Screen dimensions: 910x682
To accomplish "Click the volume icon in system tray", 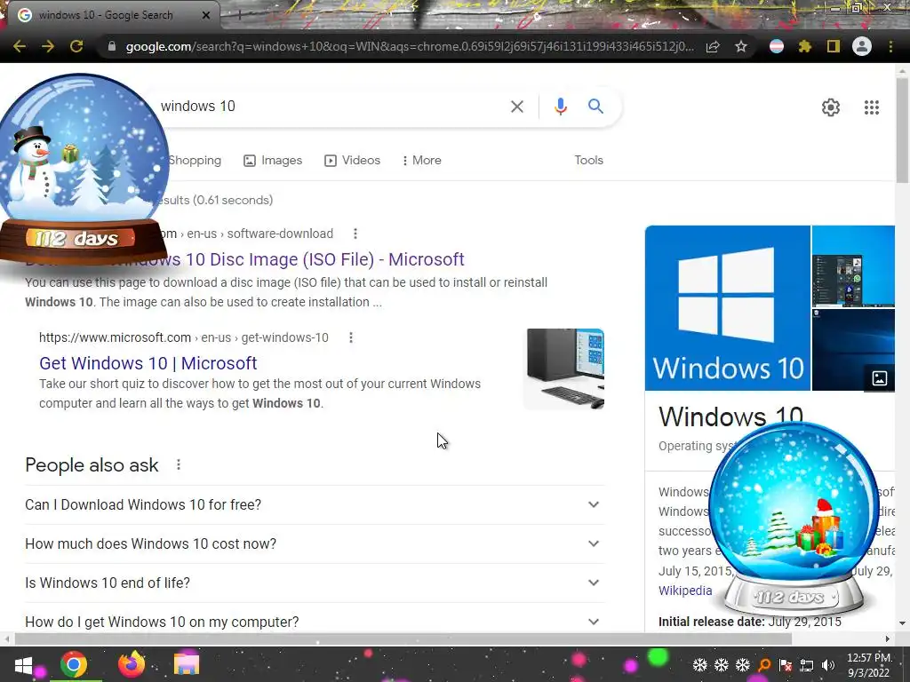I will 827,665.
